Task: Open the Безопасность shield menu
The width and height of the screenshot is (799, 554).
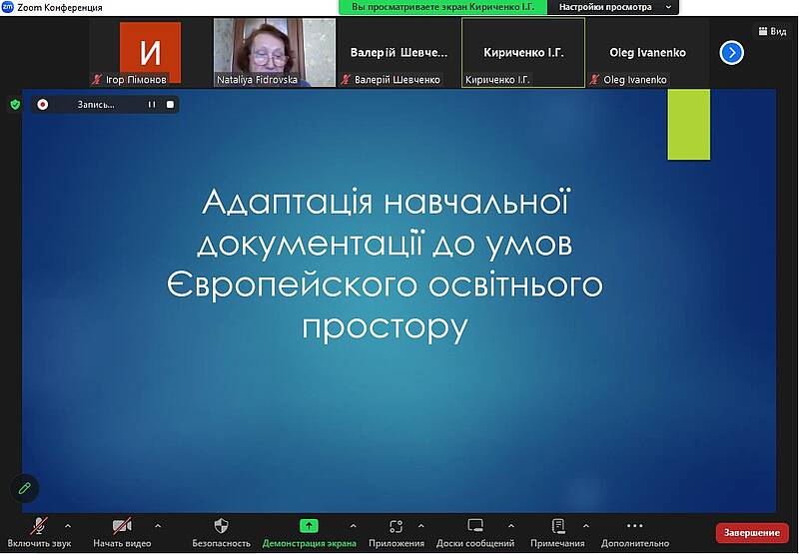Action: (x=221, y=533)
